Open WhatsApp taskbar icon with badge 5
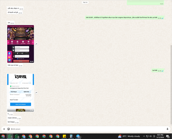 pos(10,136)
